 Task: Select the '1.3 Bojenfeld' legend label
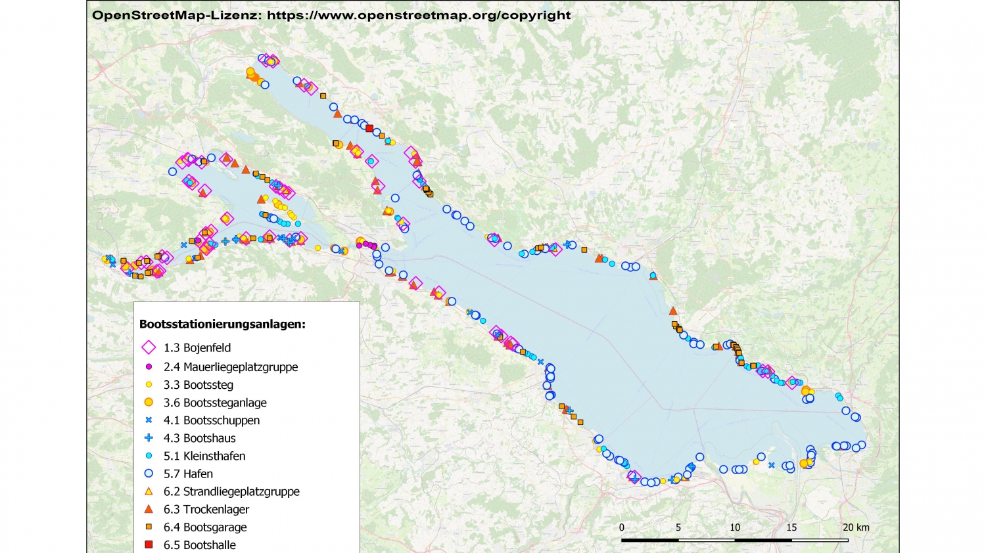click(x=197, y=348)
